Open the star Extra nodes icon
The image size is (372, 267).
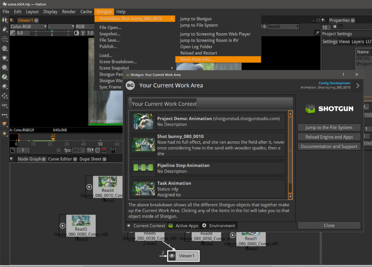pos(4,133)
